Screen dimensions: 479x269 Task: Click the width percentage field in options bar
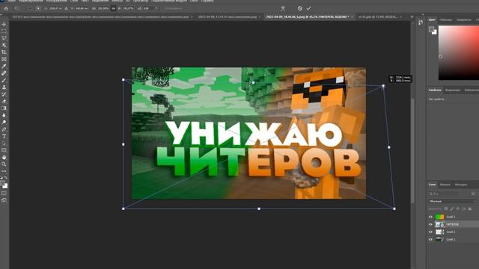tap(103, 8)
